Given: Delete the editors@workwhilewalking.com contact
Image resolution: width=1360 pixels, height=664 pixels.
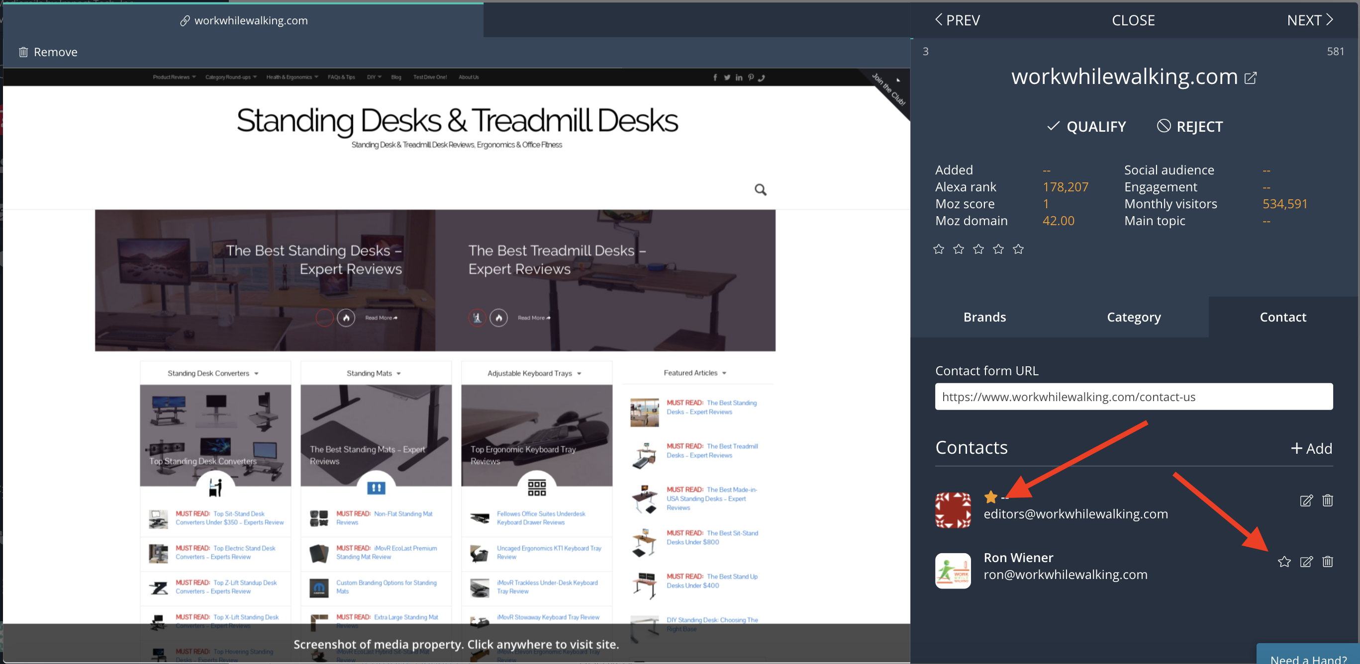Looking at the screenshot, I should pos(1328,500).
